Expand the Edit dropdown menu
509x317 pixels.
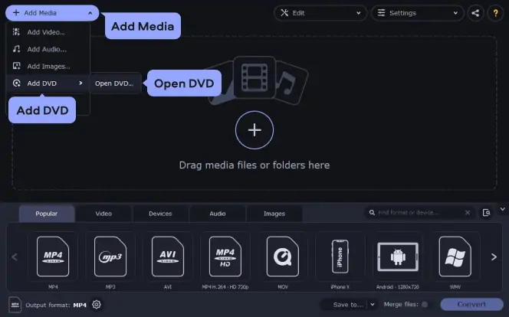(x=320, y=13)
